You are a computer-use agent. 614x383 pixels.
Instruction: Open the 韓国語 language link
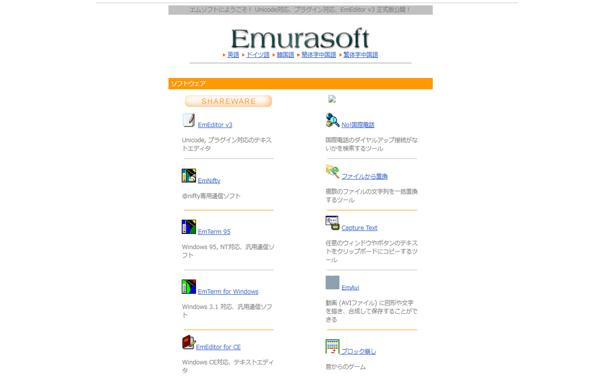[285, 55]
